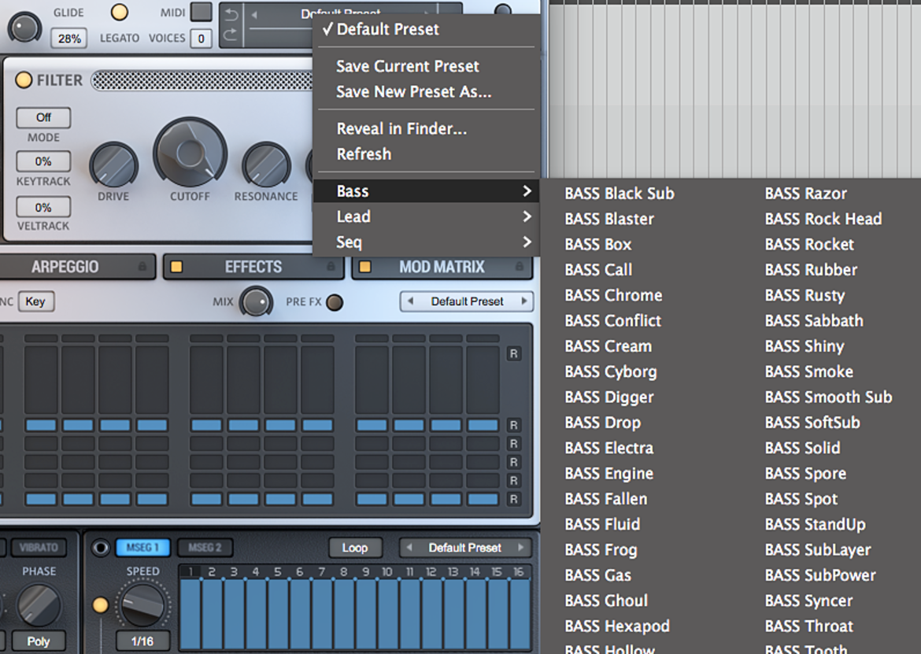Click the Mod Matrix lock icon
The height and width of the screenshot is (654, 921).
[x=520, y=267]
